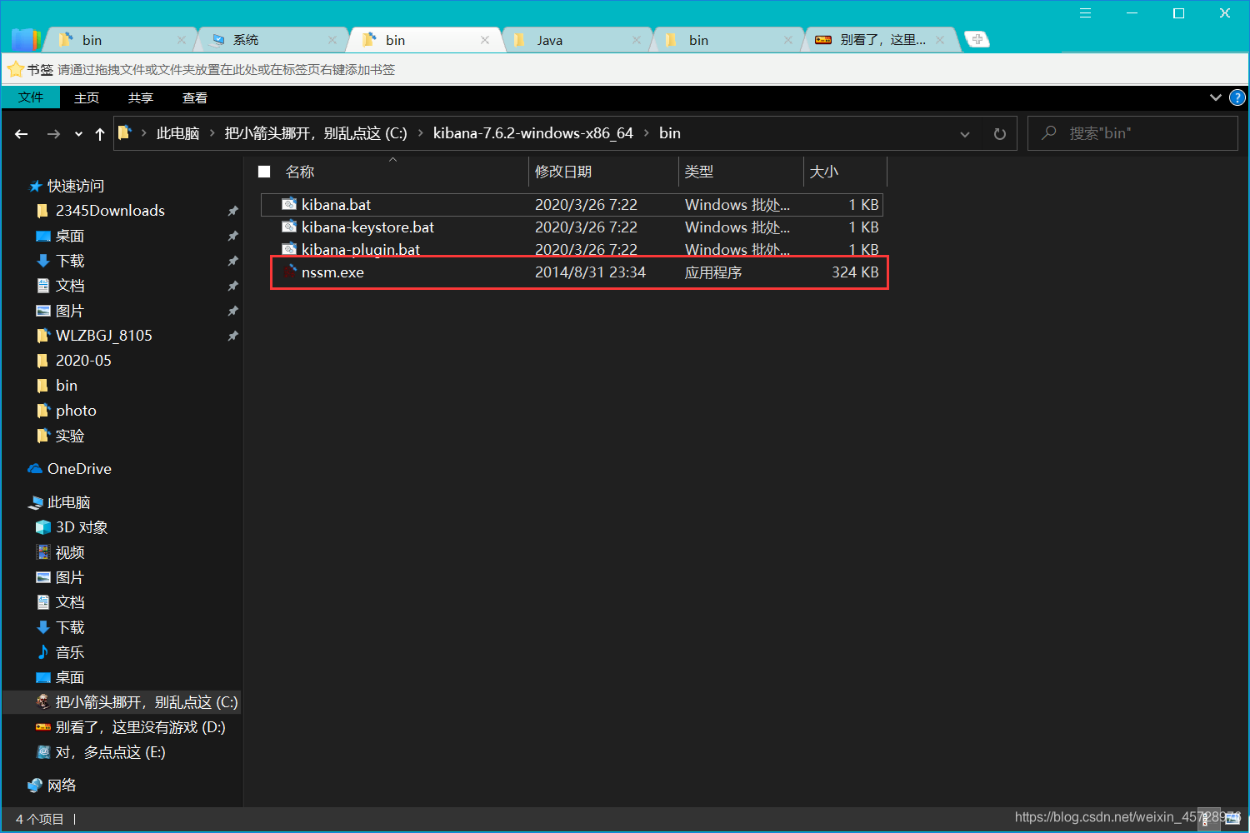Navigate up one level with the up arrow
1250x833 pixels.
coord(99,133)
